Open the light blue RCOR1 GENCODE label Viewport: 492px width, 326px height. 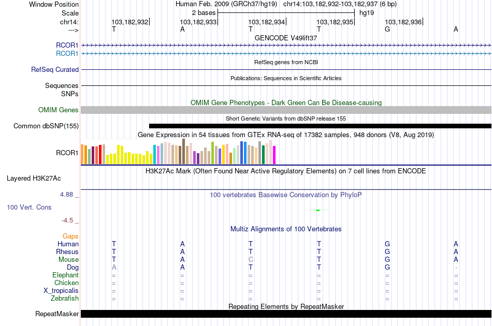click(x=67, y=54)
